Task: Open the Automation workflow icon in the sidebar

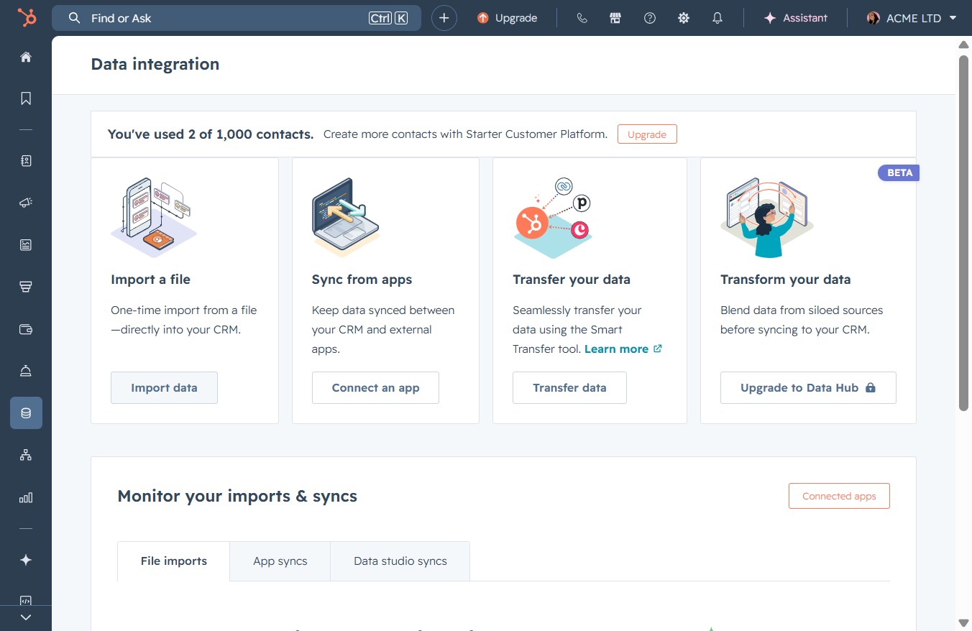Action: coord(26,455)
